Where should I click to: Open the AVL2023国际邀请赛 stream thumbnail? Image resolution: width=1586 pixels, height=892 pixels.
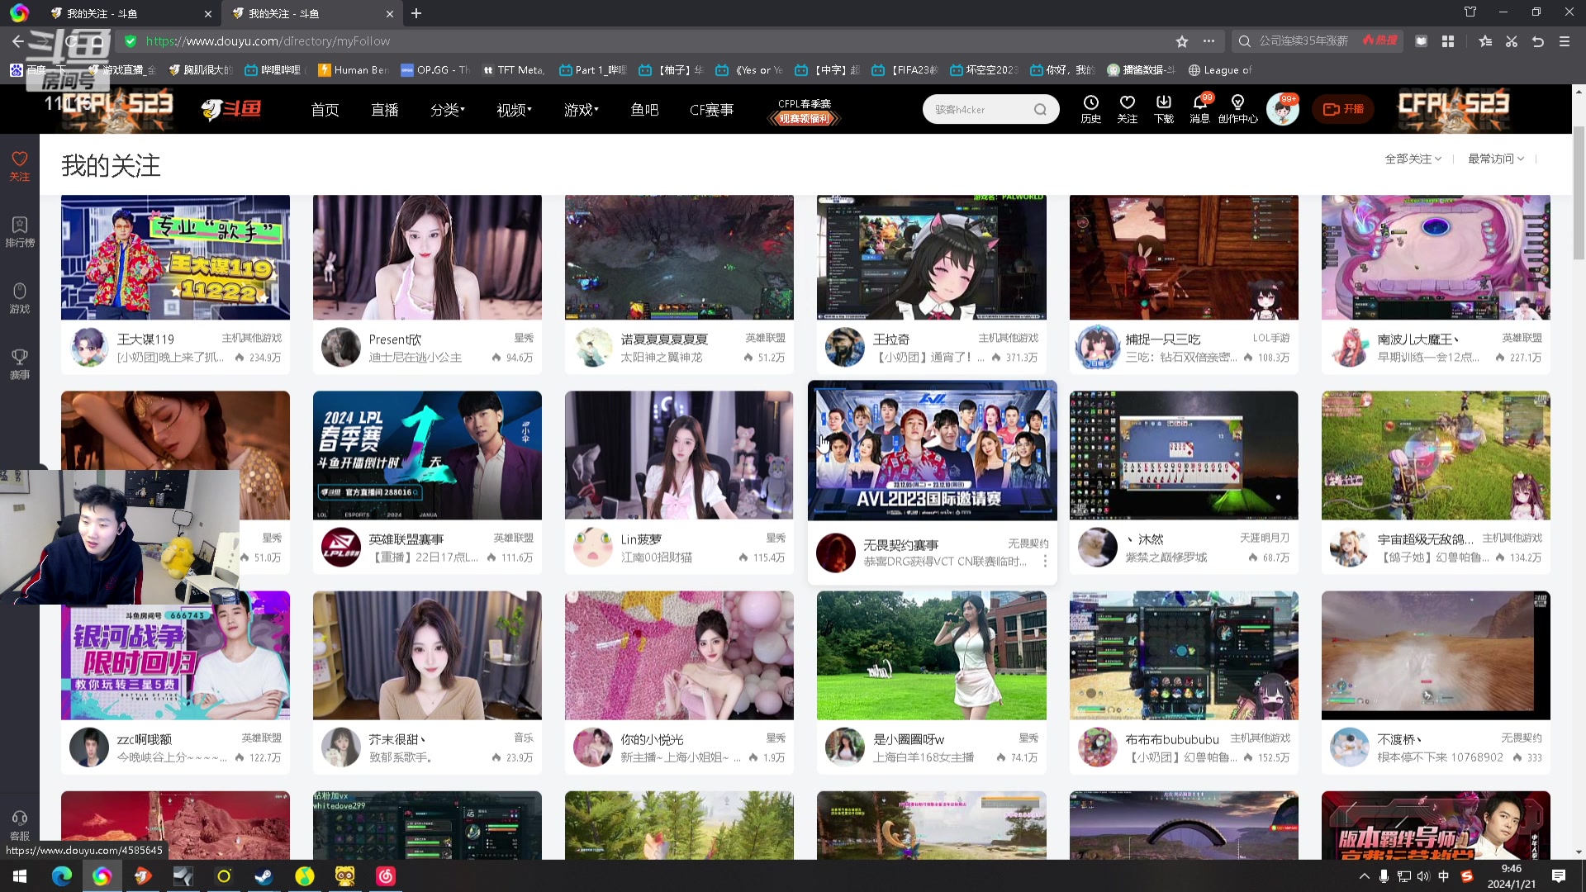coord(932,452)
